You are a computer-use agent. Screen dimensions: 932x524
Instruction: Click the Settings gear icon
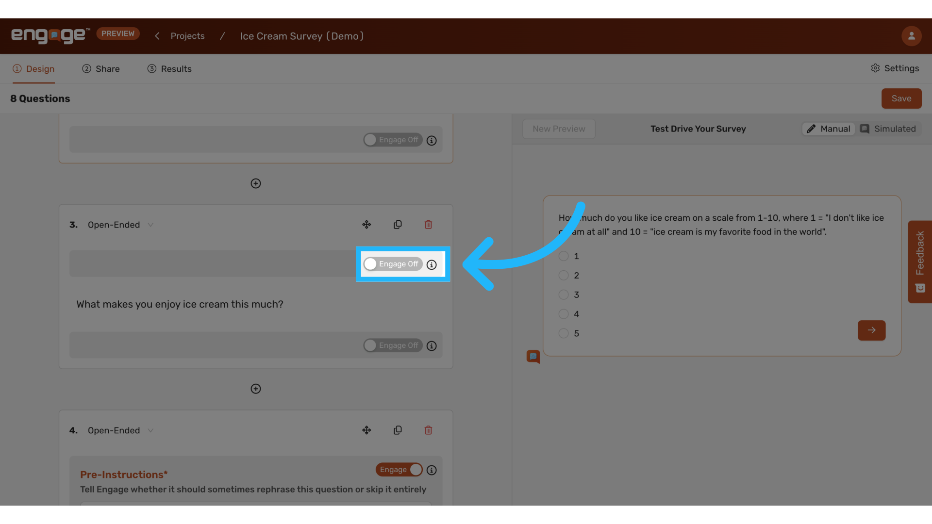875,68
